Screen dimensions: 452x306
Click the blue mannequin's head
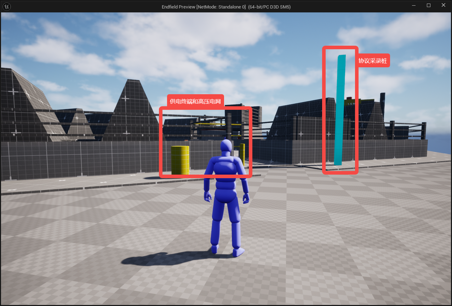click(226, 147)
